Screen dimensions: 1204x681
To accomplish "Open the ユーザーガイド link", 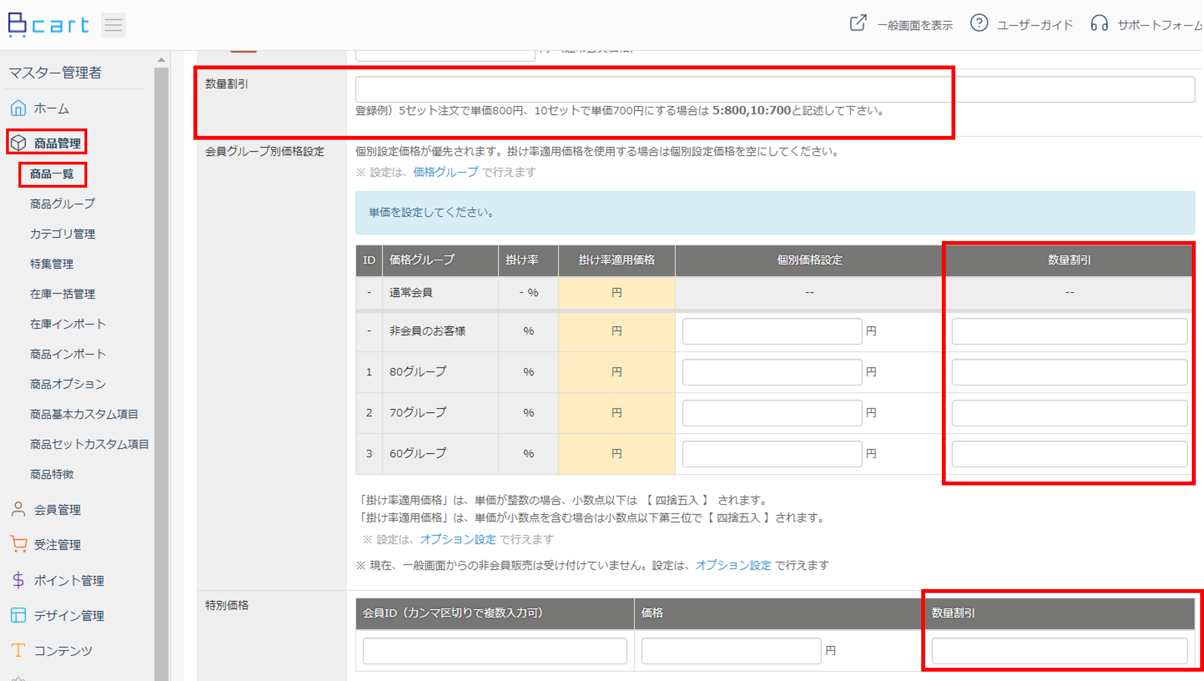I will click(1035, 25).
